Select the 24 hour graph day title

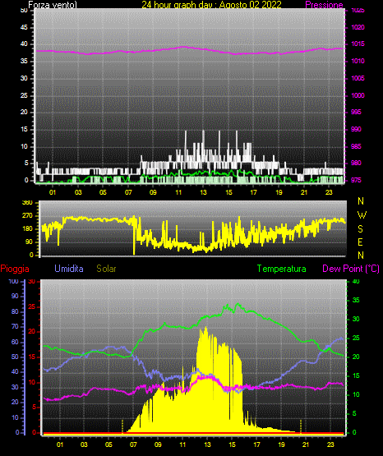coord(211,5)
